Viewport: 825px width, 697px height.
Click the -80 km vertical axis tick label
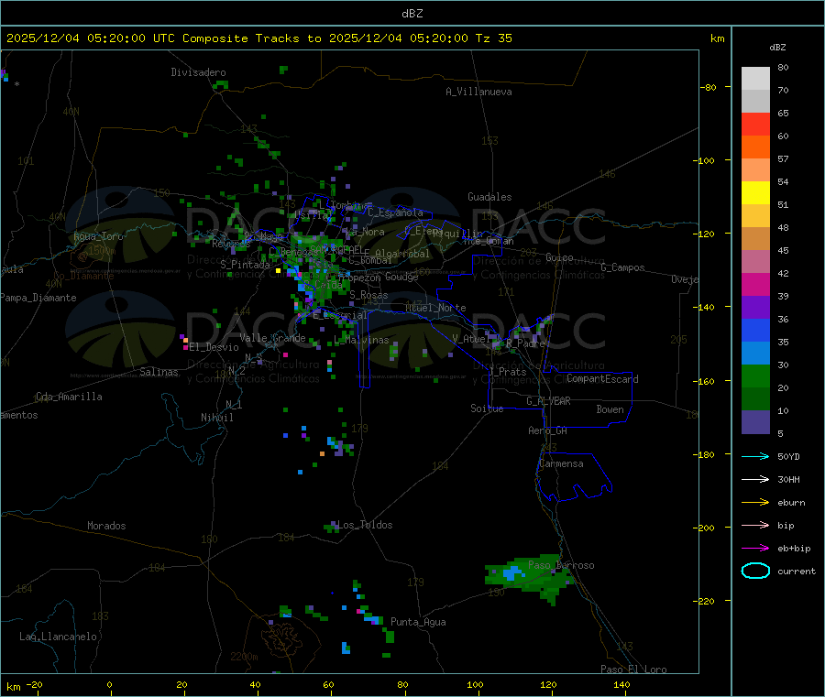[x=708, y=87]
